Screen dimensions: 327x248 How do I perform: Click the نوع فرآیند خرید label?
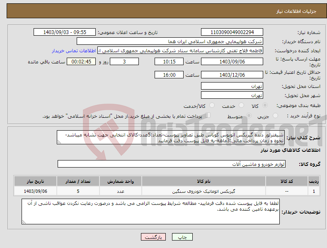point(304,116)
